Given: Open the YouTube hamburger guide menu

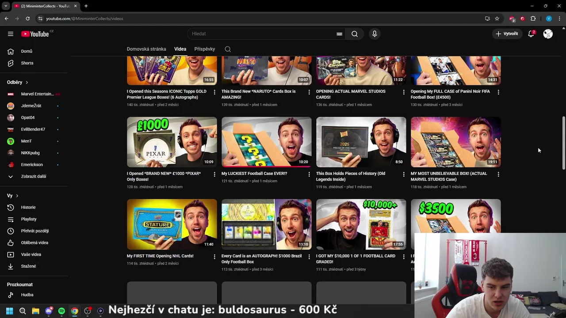Looking at the screenshot, I should [x=11, y=34].
